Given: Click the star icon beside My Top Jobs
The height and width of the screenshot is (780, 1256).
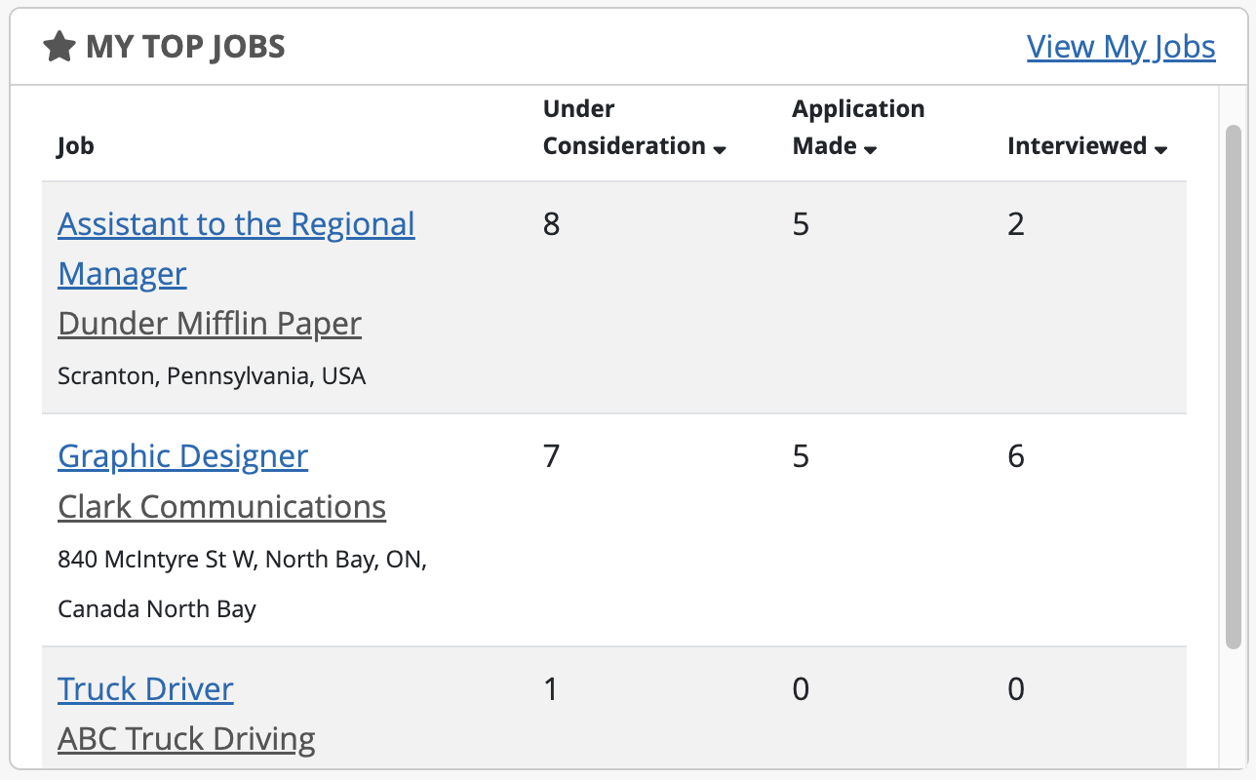Looking at the screenshot, I should pos(59,47).
